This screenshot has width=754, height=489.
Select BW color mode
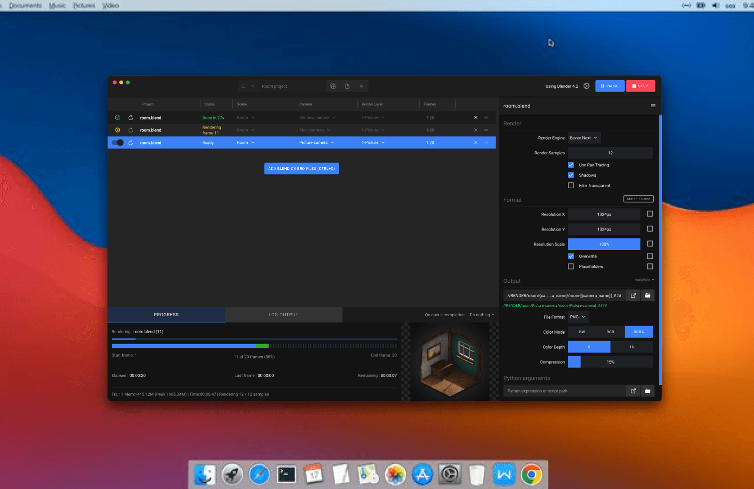pyautogui.click(x=582, y=332)
